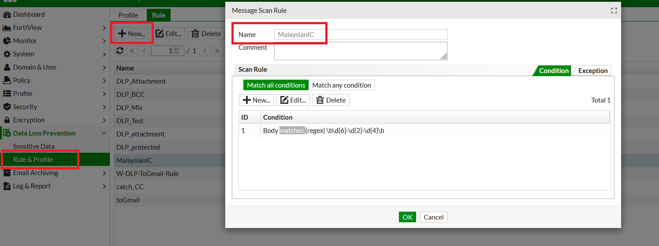Click the Encryption lock icon

(x=7, y=120)
